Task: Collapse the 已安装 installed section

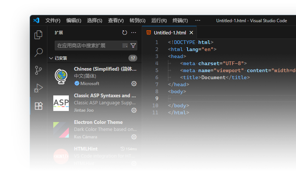Action: 51,58
